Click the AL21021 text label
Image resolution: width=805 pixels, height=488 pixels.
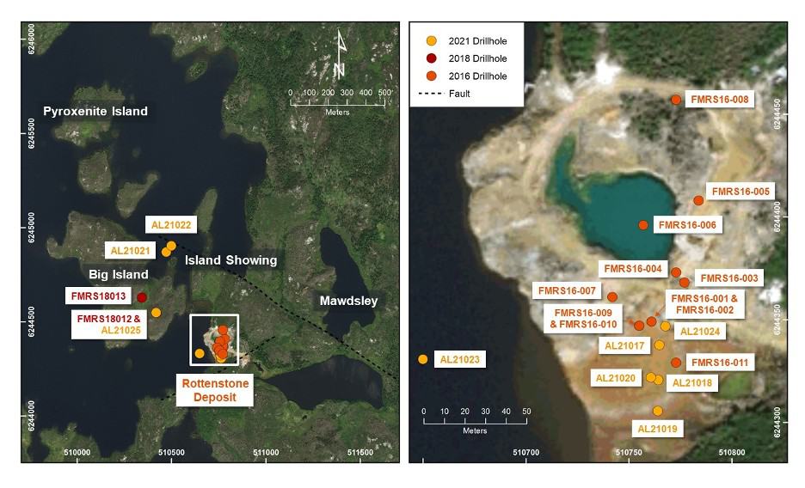click(x=132, y=251)
